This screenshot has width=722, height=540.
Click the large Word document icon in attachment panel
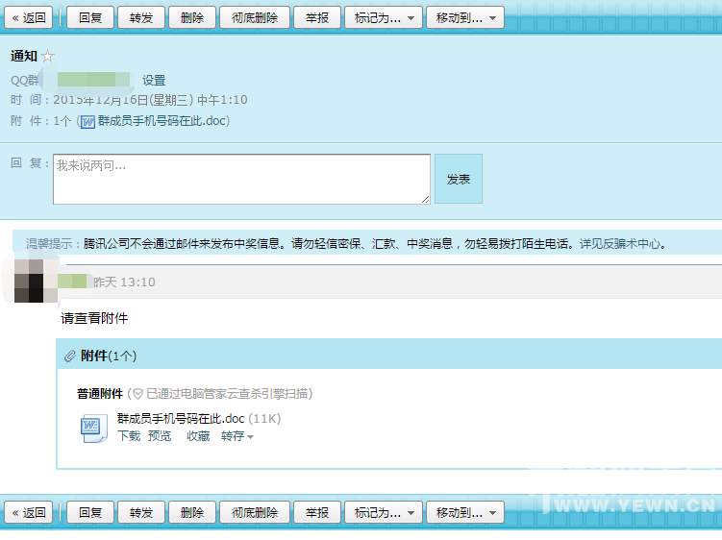tap(94, 429)
